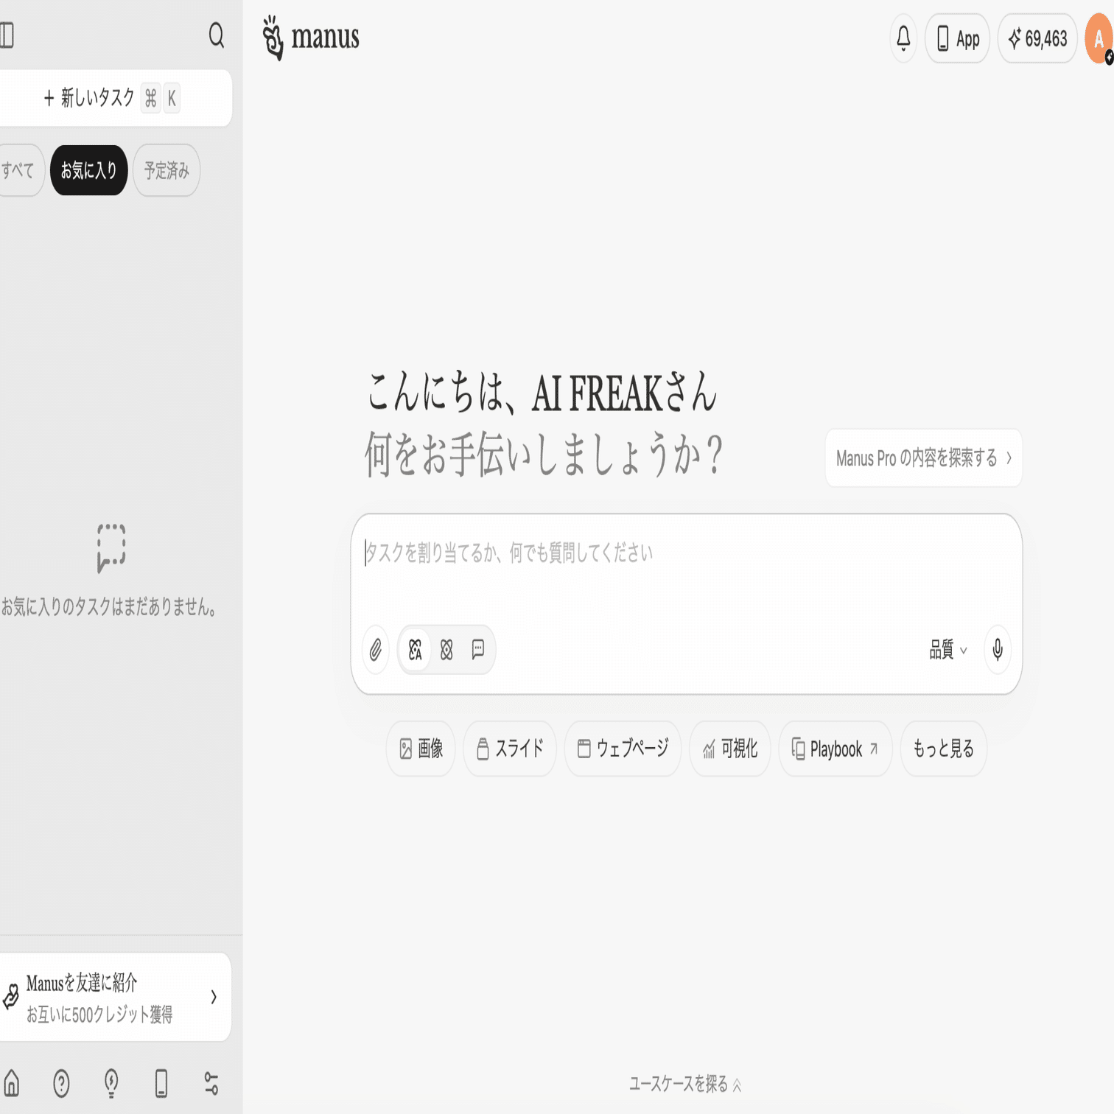This screenshot has width=1114, height=1114.
Task: Open the mobile phone icon in footer
Action: 161,1083
